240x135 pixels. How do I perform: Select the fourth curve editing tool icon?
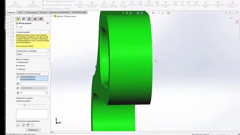32,125
